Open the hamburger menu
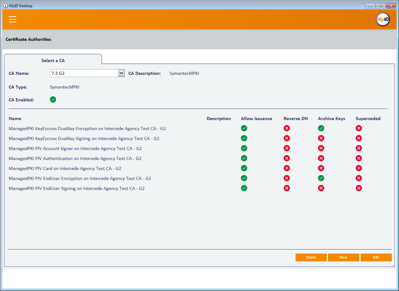This screenshot has height=291, width=399. click(12, 19)
